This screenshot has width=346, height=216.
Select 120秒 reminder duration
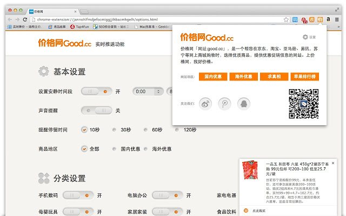click(177, 130)
